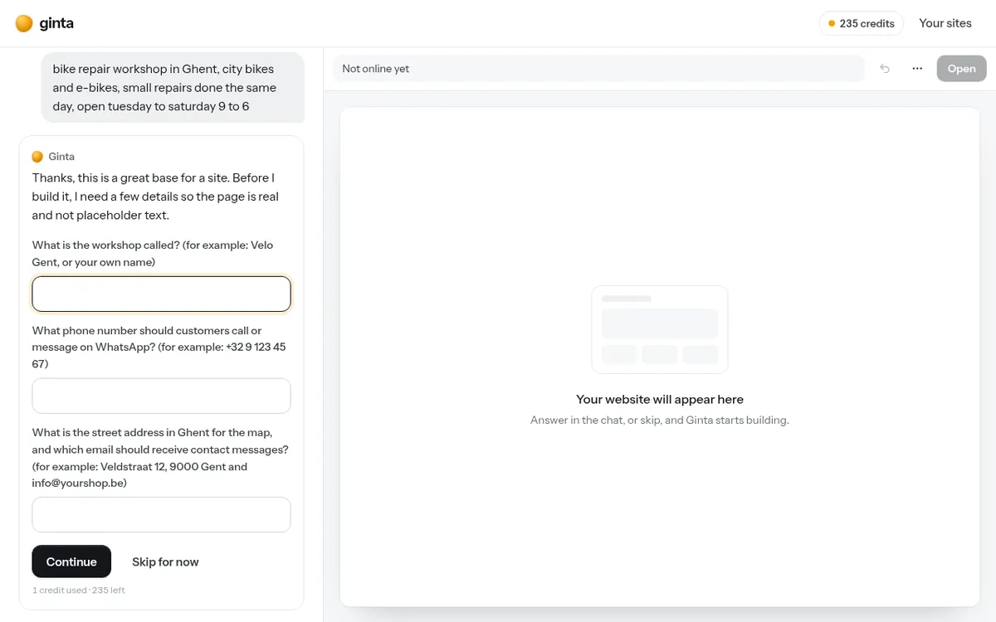The width and height of the screenshot is (996, 622).
Task: Click the Ginta avatar in chat message
Action: (37, 157)
